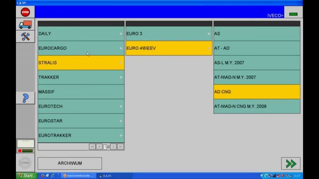
Task: Open the truck vehicle selection icon
Action: (25, 25)
